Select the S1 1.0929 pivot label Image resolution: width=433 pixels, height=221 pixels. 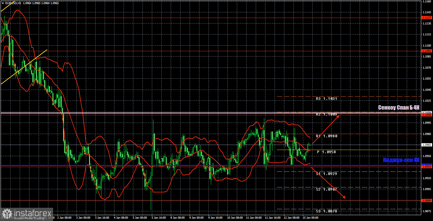point(326,174)
